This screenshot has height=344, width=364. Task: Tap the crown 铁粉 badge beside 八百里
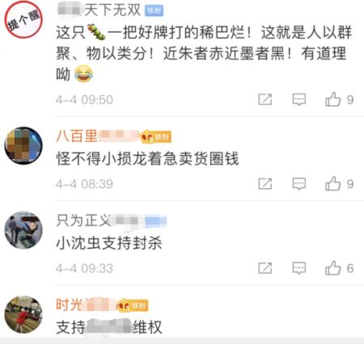[155, 136]
